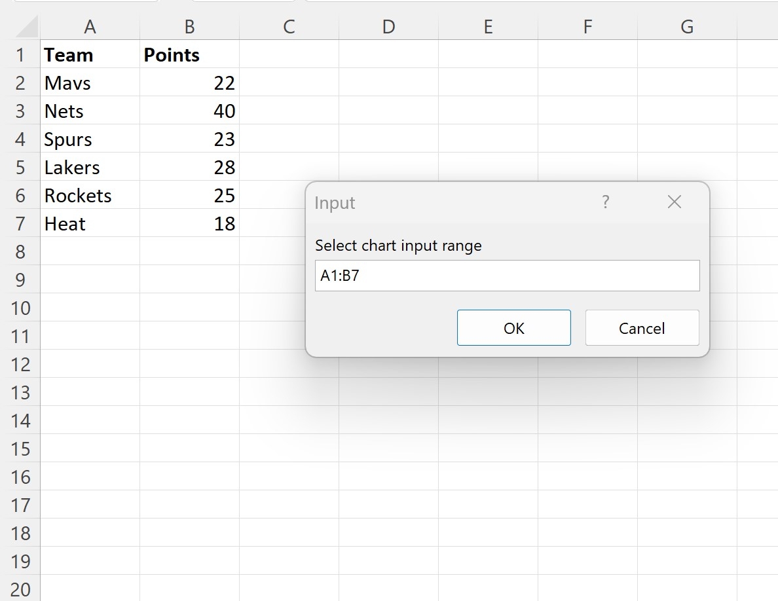
Task: Click the Input dialog title bar
Action: click(x=426, y=202)
